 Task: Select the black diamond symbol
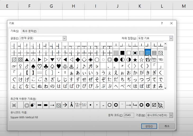tap(78, 60)
